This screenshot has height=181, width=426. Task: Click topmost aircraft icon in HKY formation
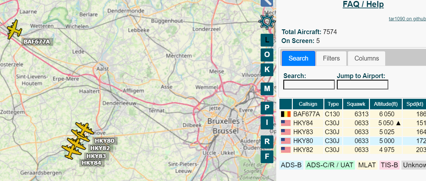click(x=83, y=128)
